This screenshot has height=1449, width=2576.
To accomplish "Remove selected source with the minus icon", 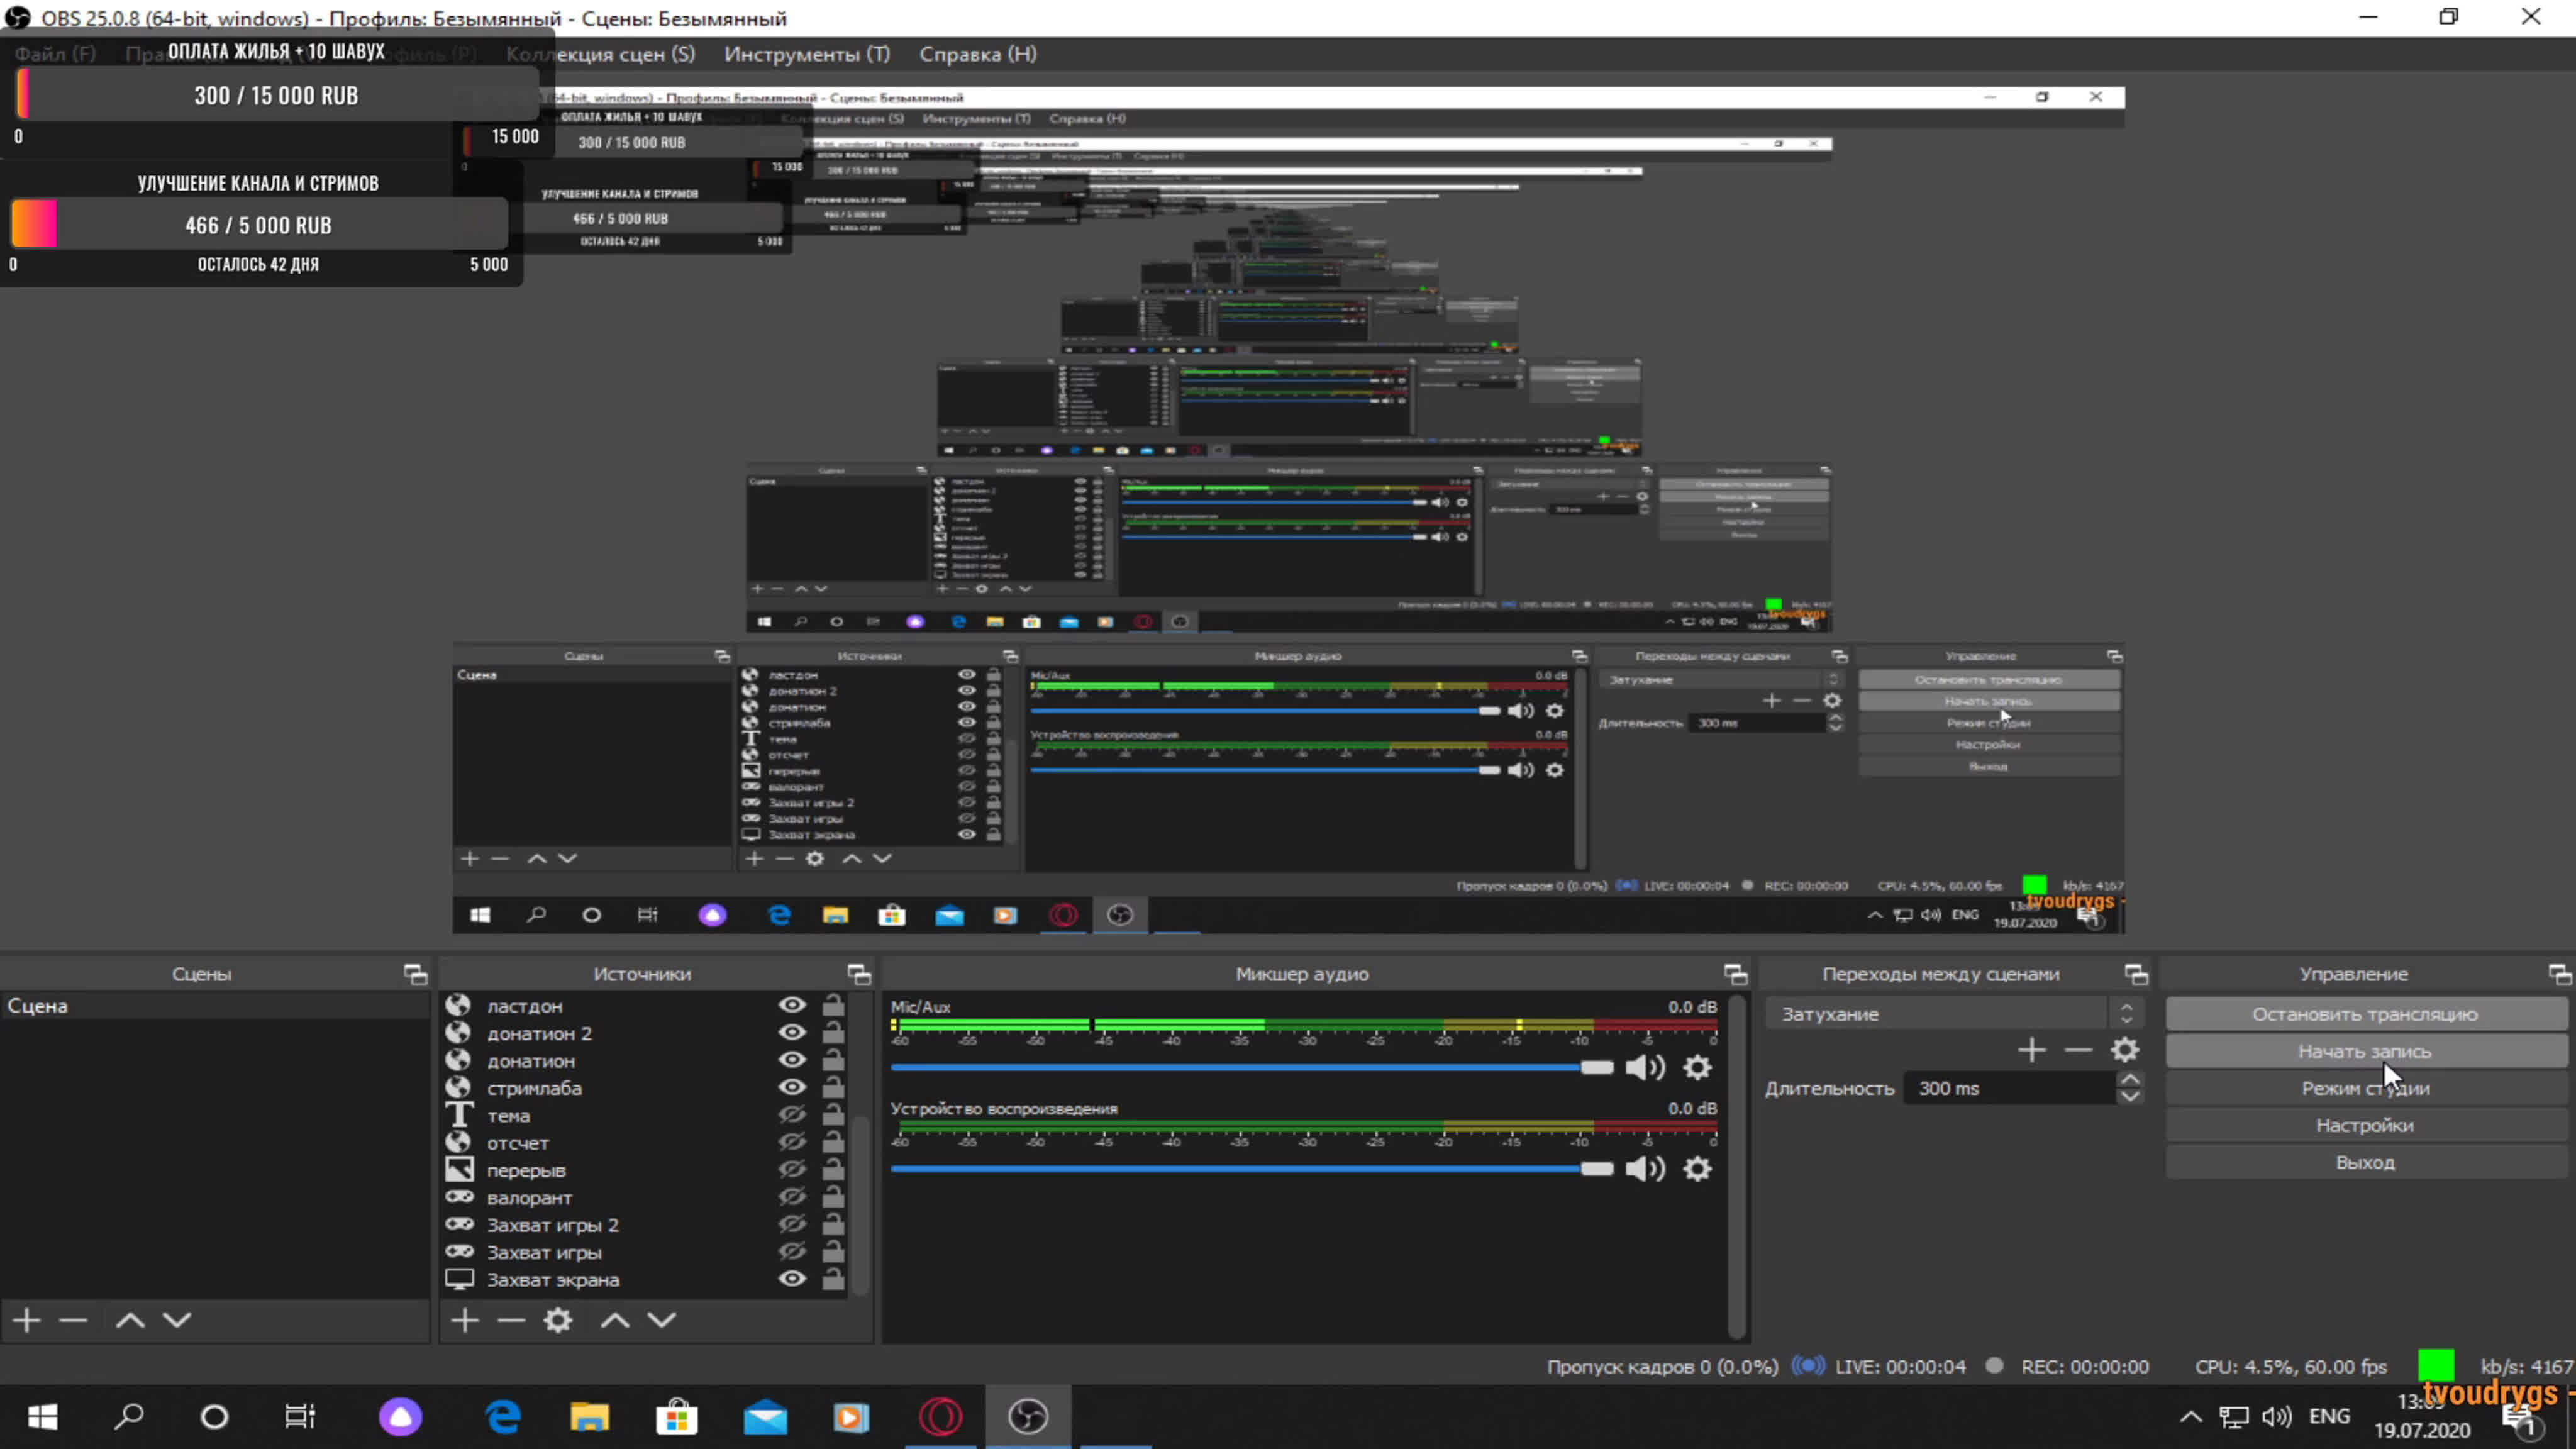I will [x=511, y=1320].
